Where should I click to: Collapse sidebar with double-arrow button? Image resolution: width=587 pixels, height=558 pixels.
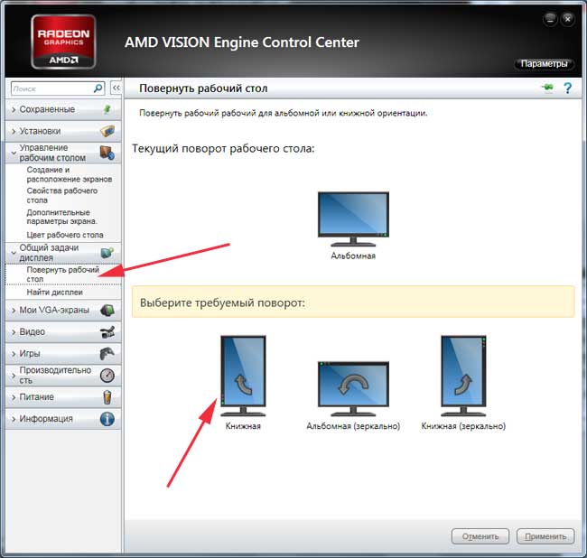tap(116, 88)
